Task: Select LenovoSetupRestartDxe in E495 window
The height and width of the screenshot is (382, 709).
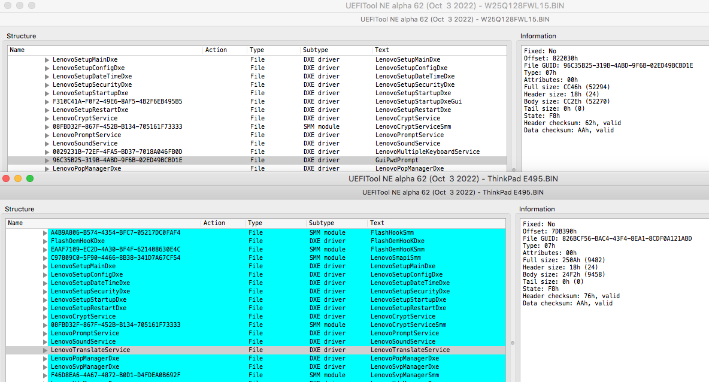Action: pyautogui.click(x=256, y=308)
